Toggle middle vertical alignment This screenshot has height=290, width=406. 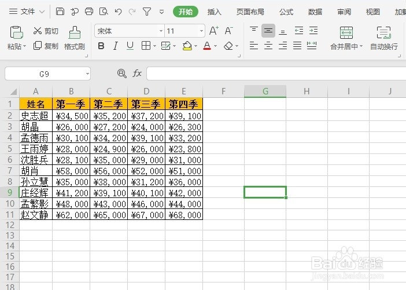[268, 31]
